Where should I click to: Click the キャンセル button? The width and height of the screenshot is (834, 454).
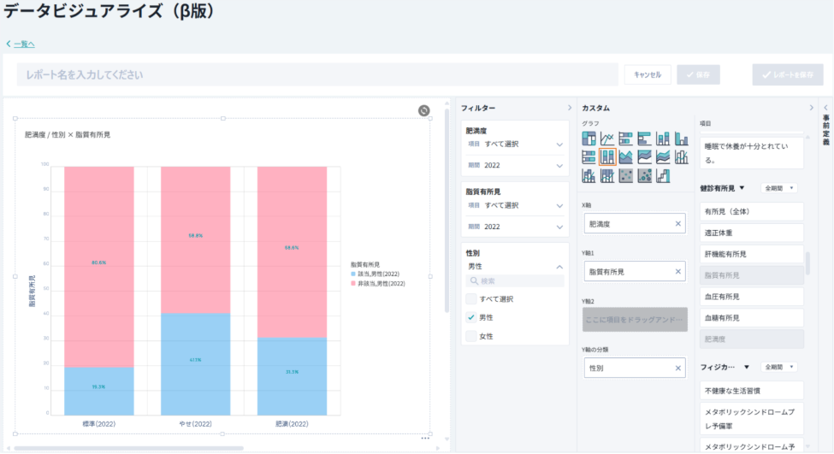click(x=648, y=75)
